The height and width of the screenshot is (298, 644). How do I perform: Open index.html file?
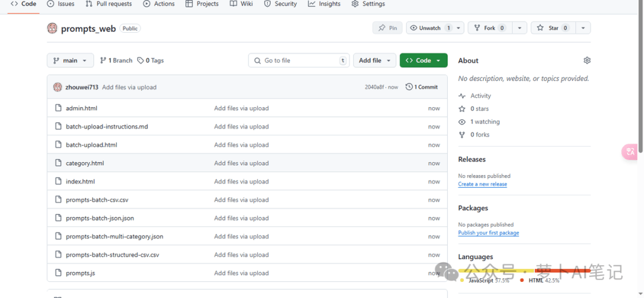tap(80, 181)
